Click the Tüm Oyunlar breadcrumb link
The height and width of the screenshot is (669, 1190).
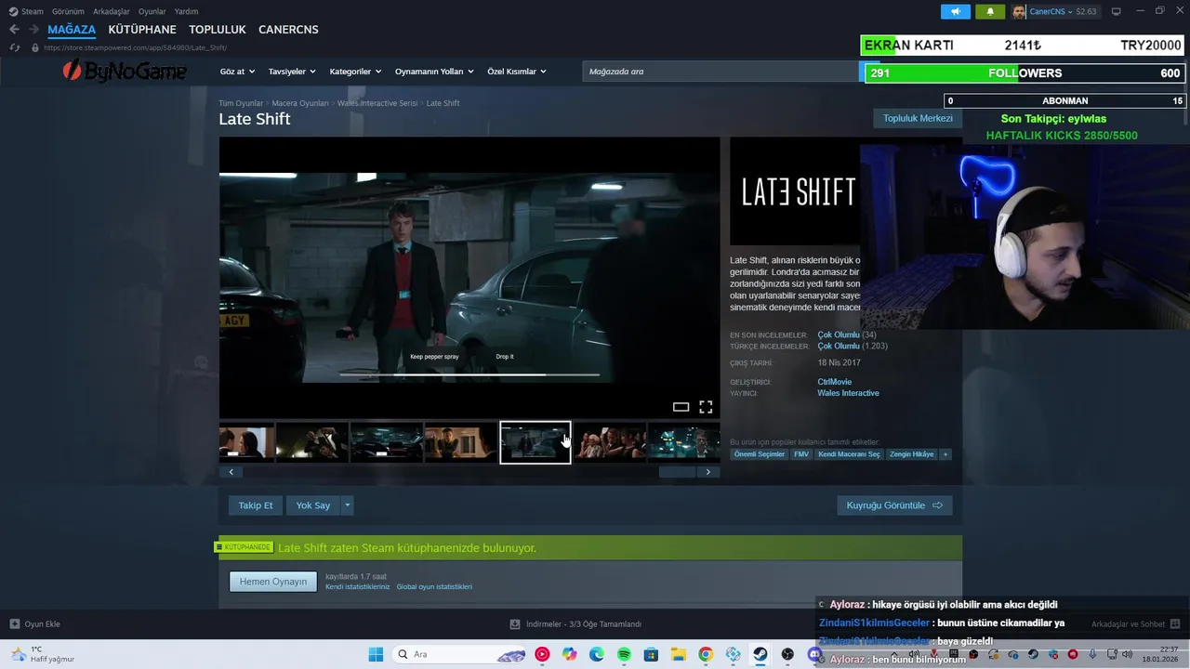241,103
